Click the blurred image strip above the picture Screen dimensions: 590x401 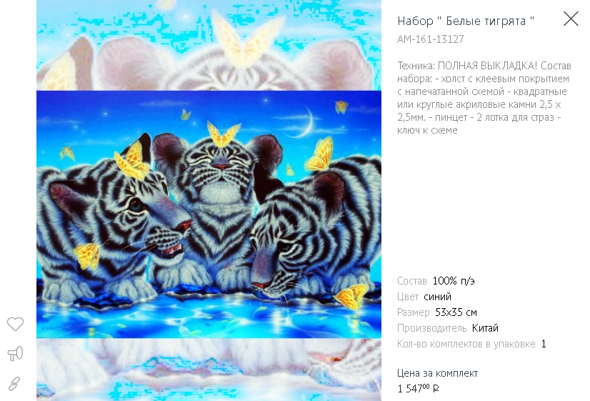click(x=209, y=45)
